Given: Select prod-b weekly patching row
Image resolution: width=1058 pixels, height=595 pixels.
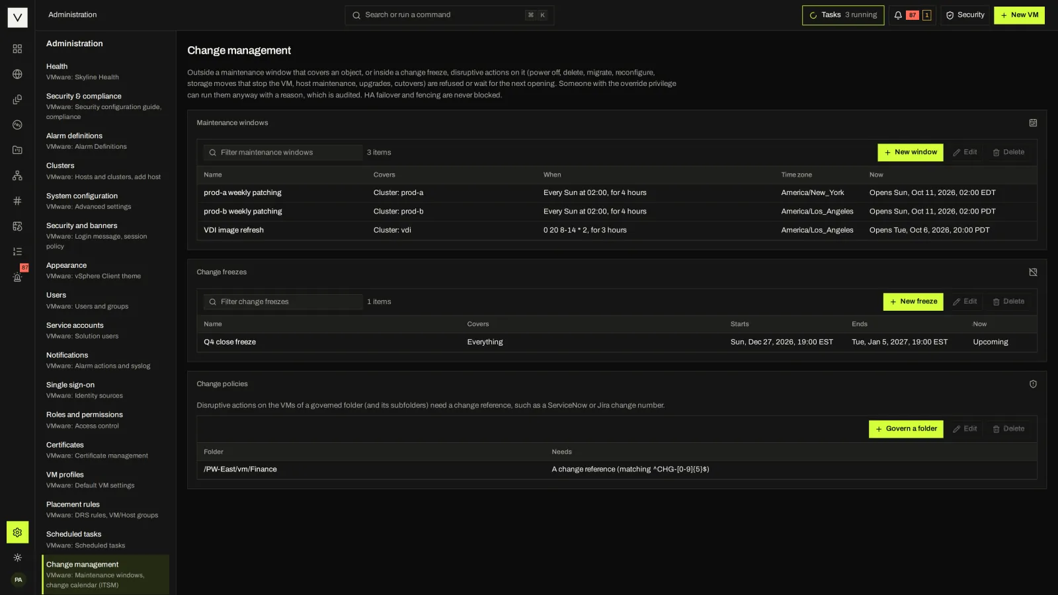Looking at the screenshot, I should [x=616, y=212].
